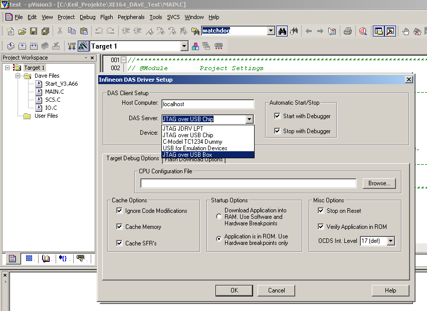The height and width of the screenshot is (311, 427).
Task: Choose JTAG JDRV LPT from server list
Action: [208, 128]
